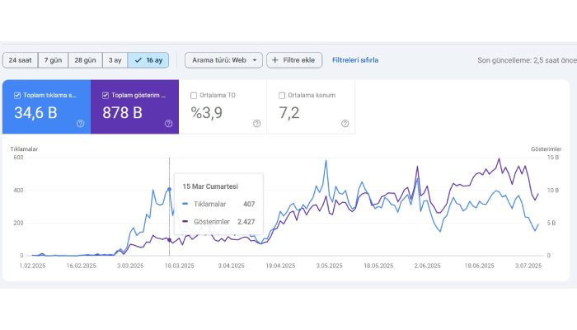
Task: Toggle the Toplam tıklama checkbox
Action: 17,95
